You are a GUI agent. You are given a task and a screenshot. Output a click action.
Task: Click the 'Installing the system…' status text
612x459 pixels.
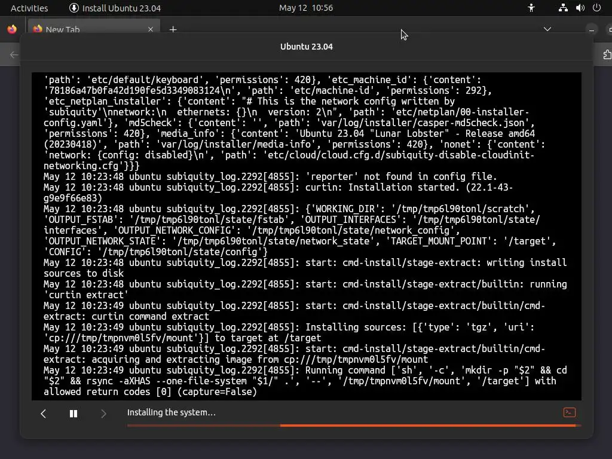pyautogui.click(x=172, y=412)
